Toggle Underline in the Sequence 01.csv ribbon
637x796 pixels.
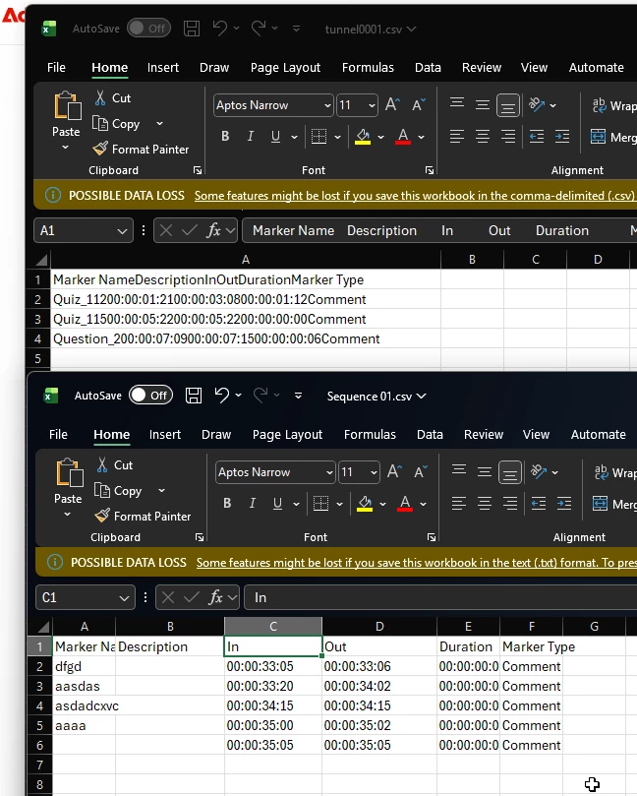pos(277,503)
